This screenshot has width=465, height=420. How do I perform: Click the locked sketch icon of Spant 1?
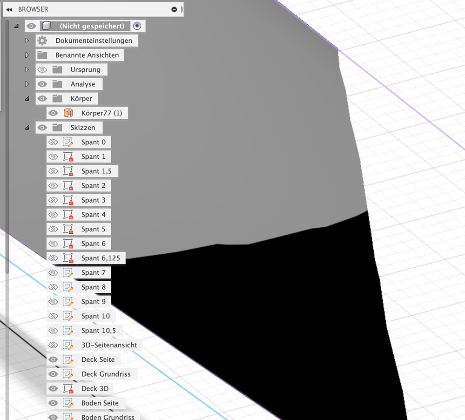pos(68,156)
